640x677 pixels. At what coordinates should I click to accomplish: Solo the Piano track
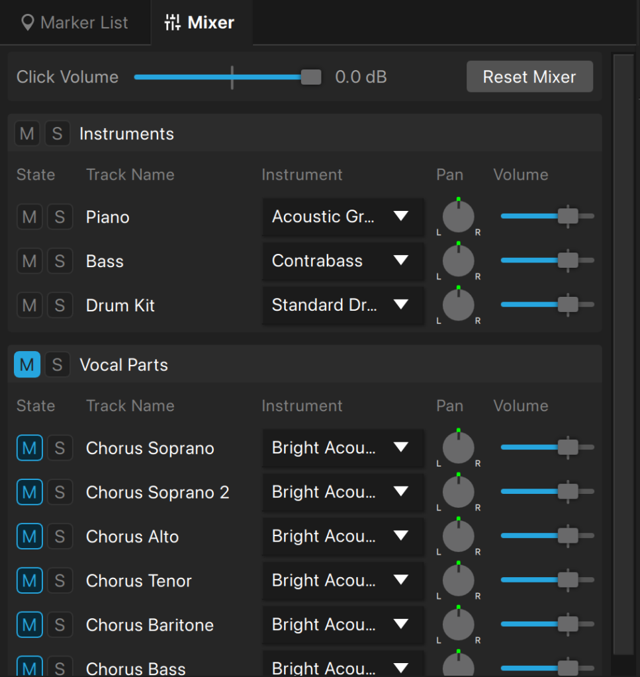point(60,217)
